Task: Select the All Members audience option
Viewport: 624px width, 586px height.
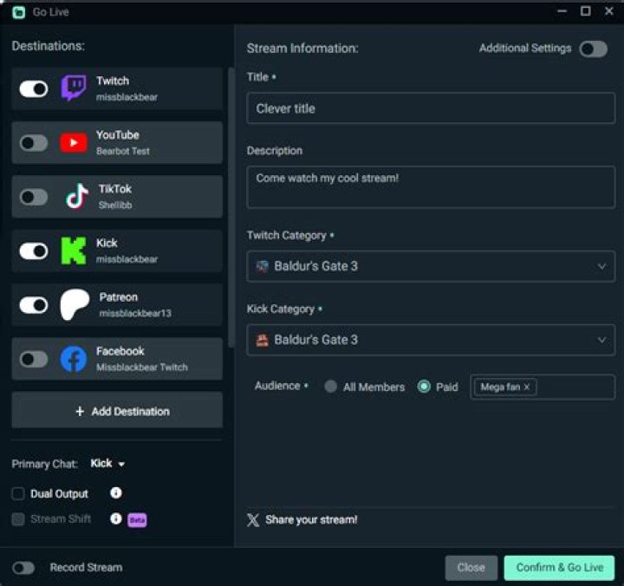Action: point(331,386)
